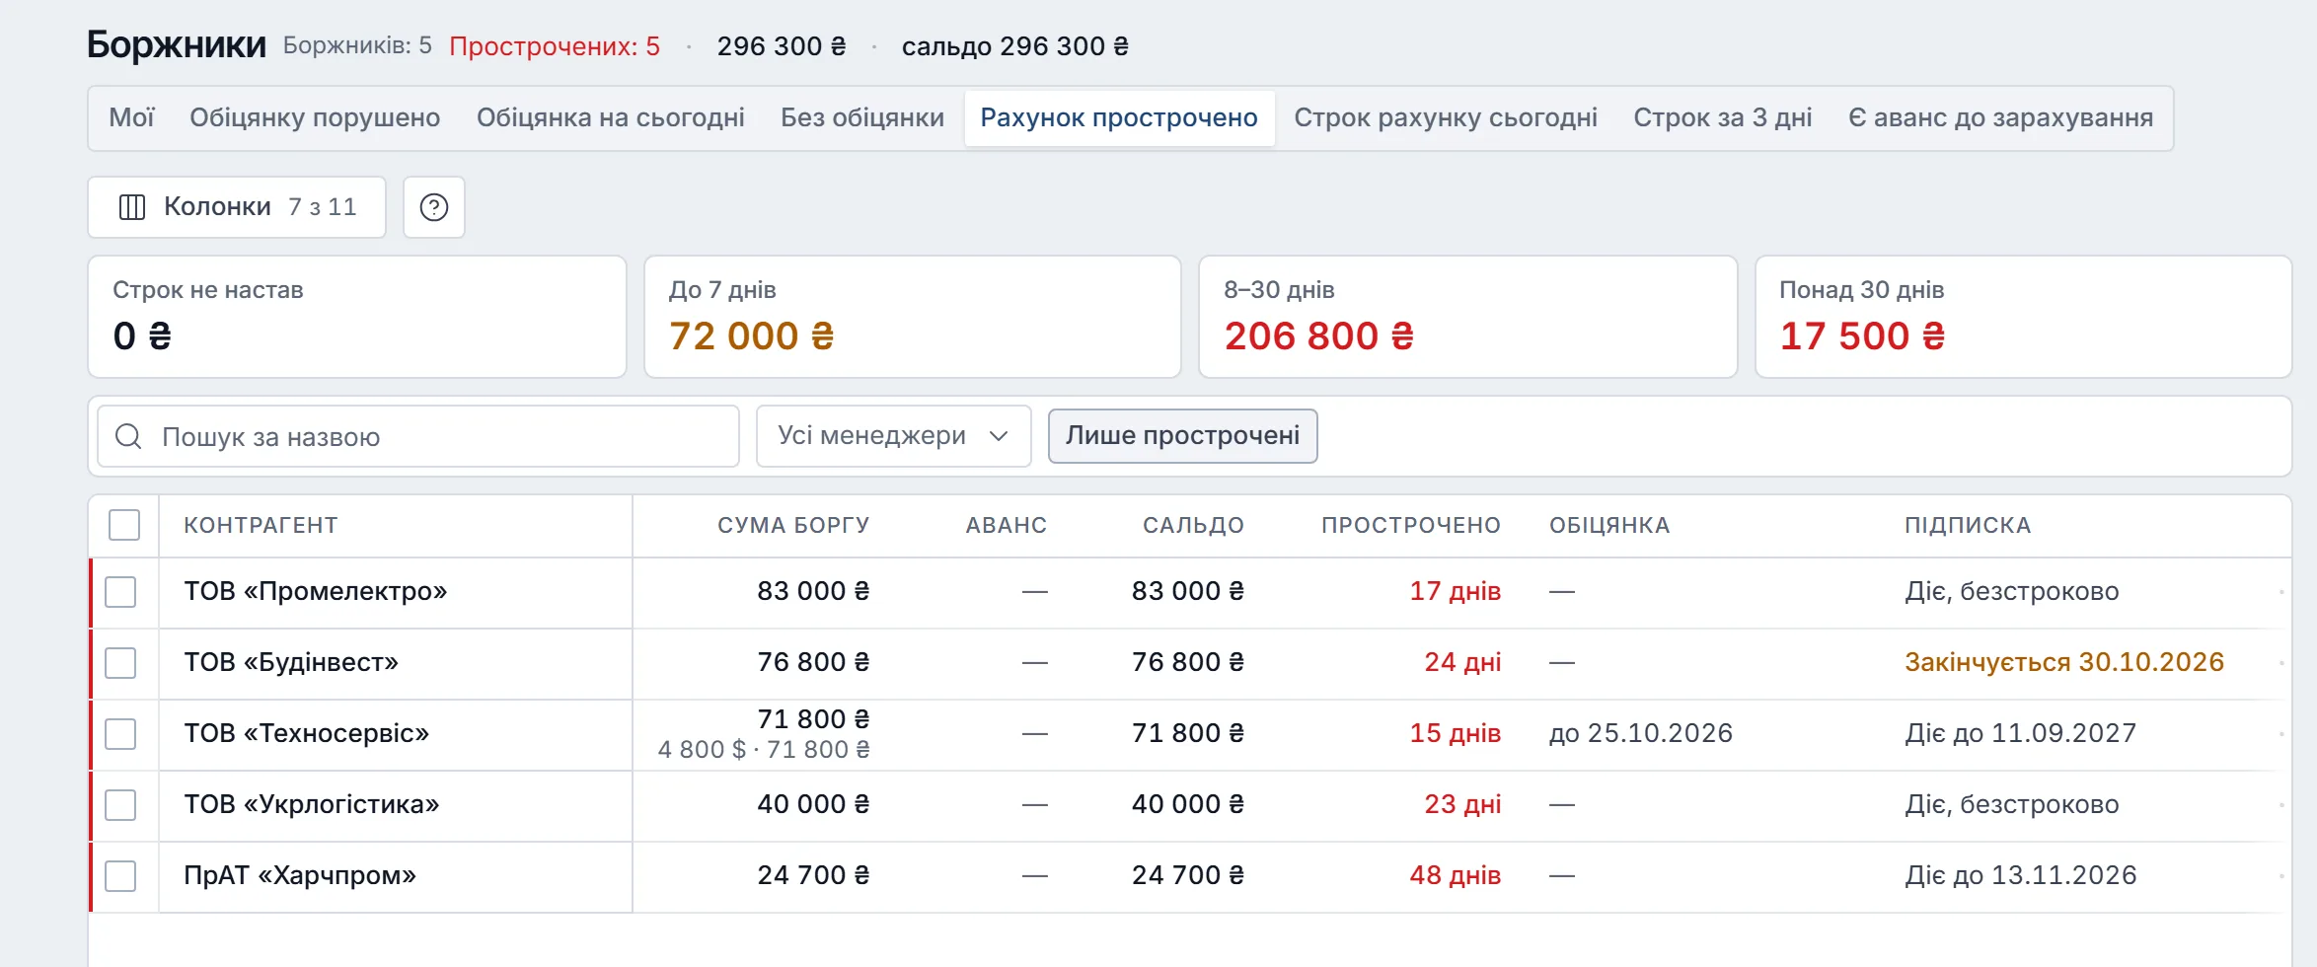Image resolution: width=2317 pixels, height=967 pixels.
Task: Check the ТОВ «Укрлогістика» row checkbox
Action: 120,805
